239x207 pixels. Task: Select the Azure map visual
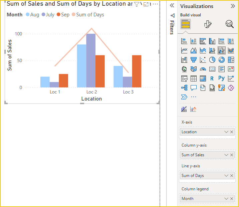click(x=221, y=88)
